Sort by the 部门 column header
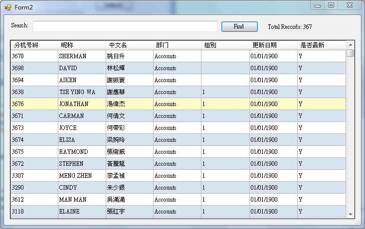This screenshot has height=229, width=365. (x=177, y=45)
